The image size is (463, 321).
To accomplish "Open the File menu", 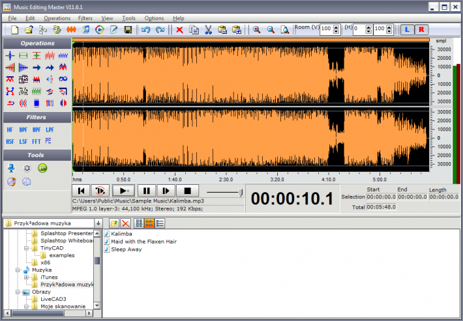I will (x=12, y=18).
